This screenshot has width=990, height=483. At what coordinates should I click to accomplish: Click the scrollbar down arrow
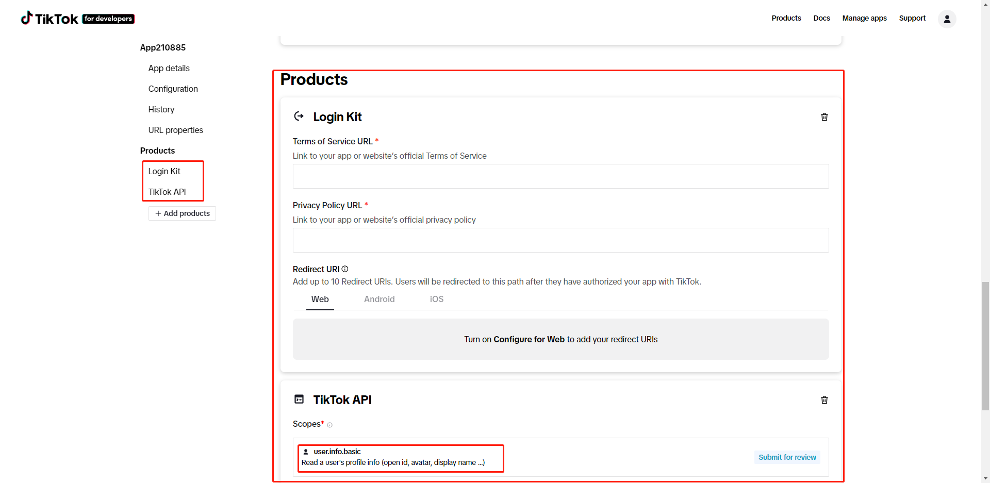point(985,478)
